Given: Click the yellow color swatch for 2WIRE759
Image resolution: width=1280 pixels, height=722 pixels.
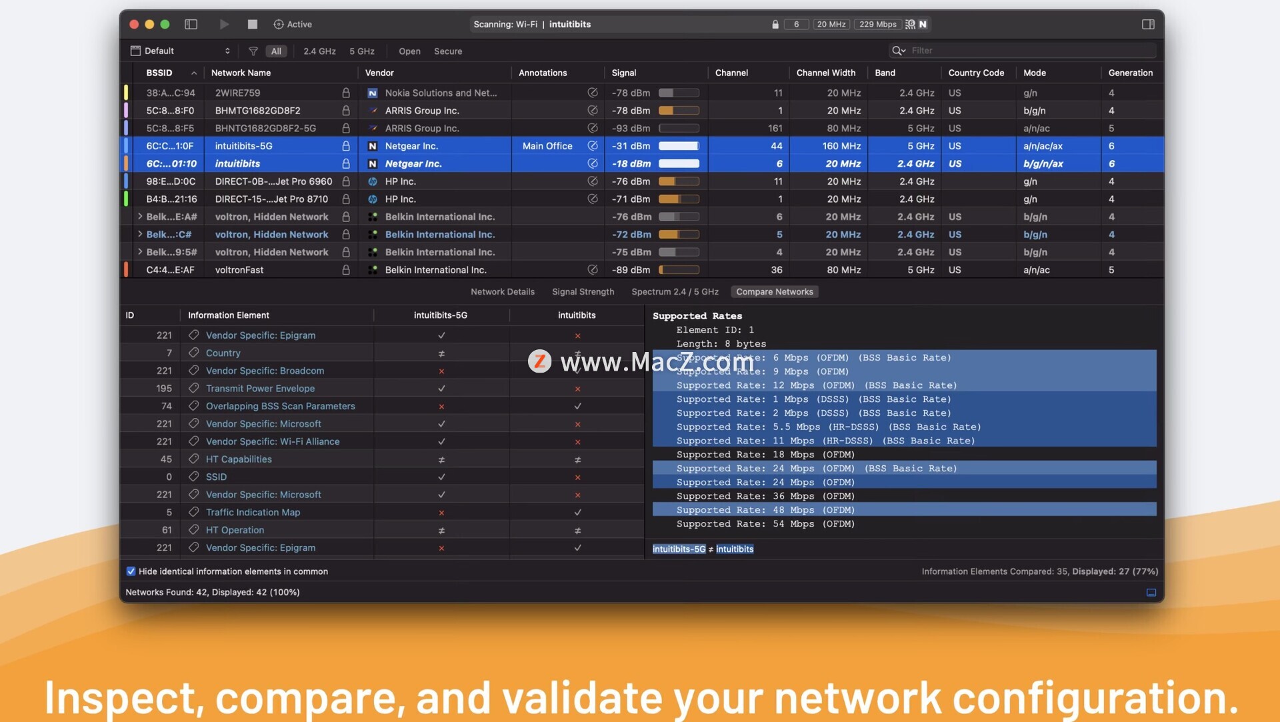Looking at the screenshot, I should (126, 93).
